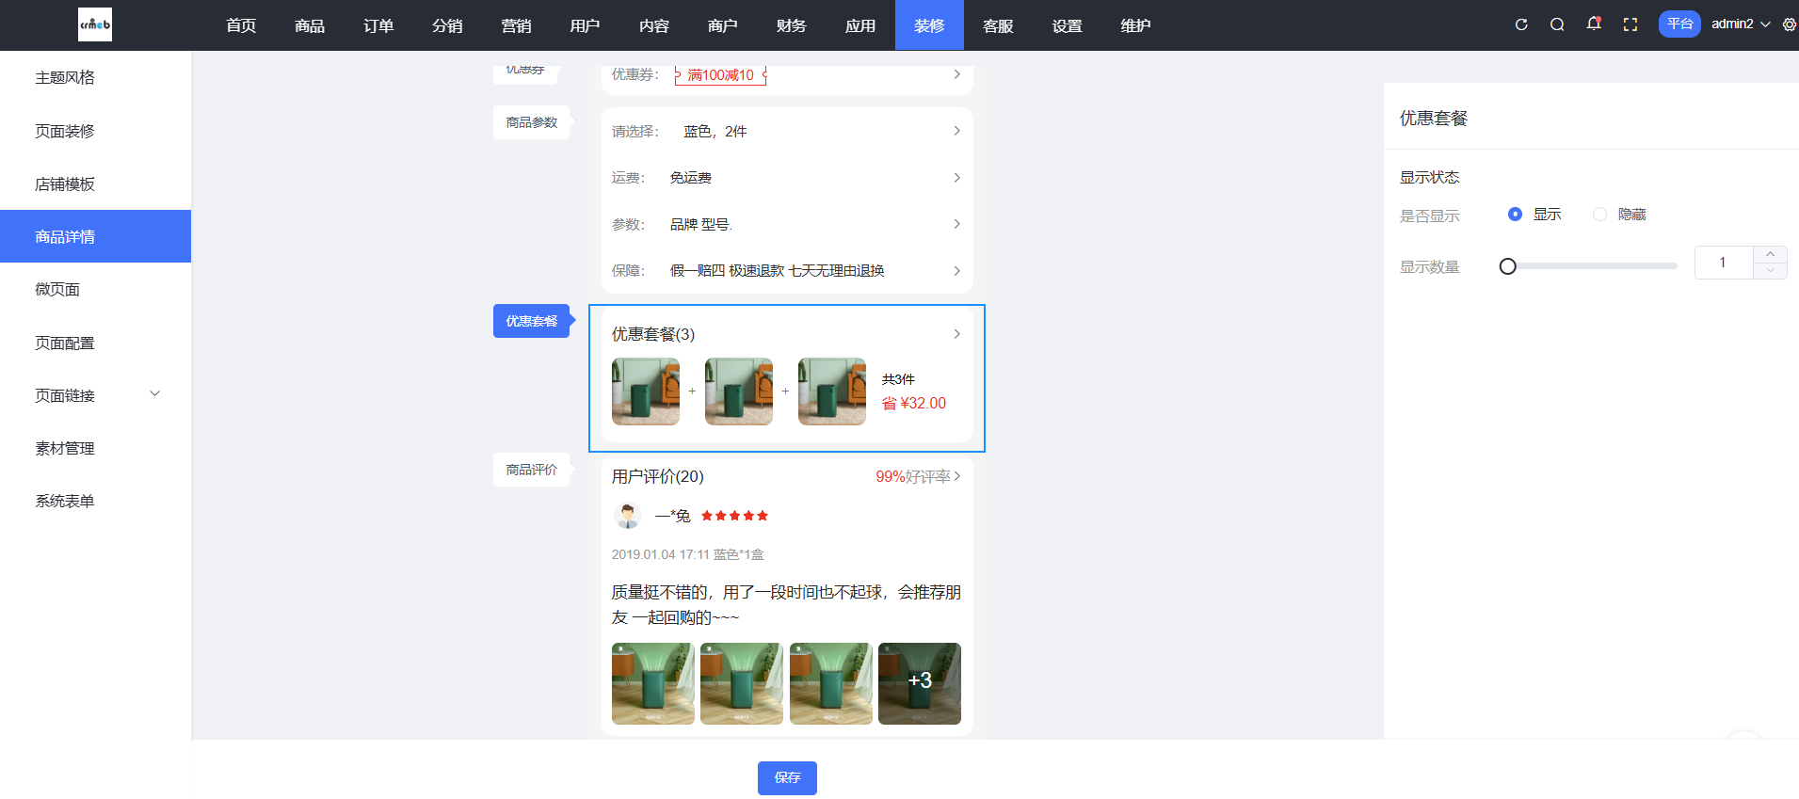Click the display quantity number input field
This screenshot has width=1799, height=799.
click(1723, 263)
